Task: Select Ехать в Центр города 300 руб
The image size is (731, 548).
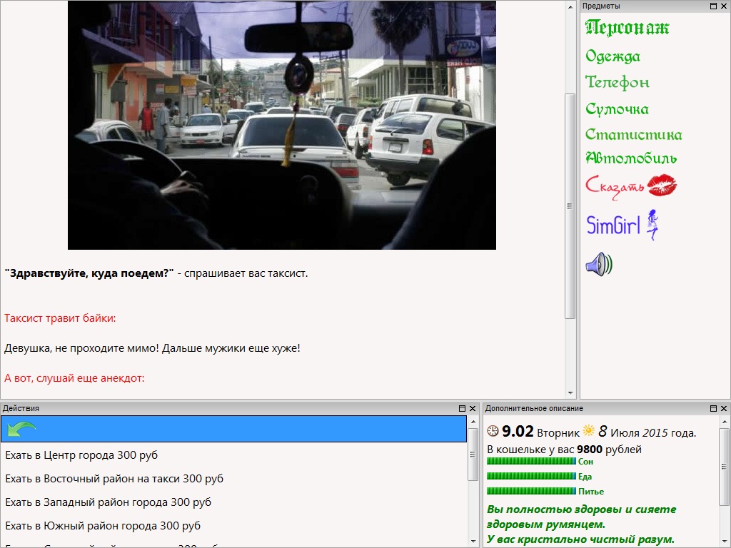Action: point(81,455)
